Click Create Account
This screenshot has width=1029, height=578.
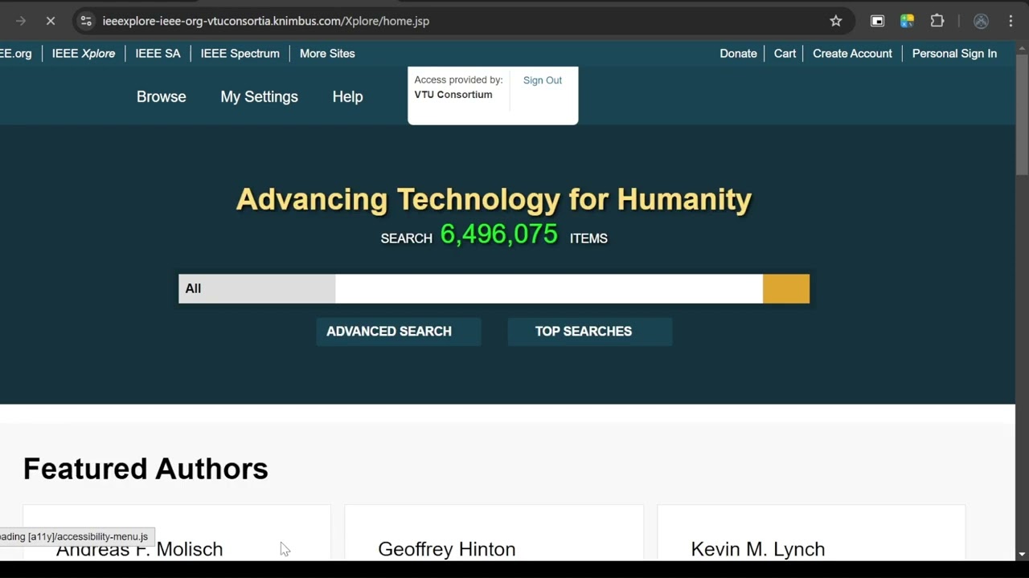click(x=852, y=54)
